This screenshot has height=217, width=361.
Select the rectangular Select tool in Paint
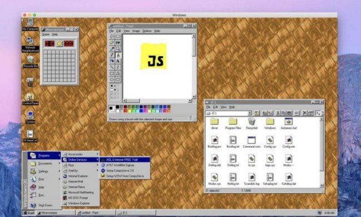[x=118, y=36]
